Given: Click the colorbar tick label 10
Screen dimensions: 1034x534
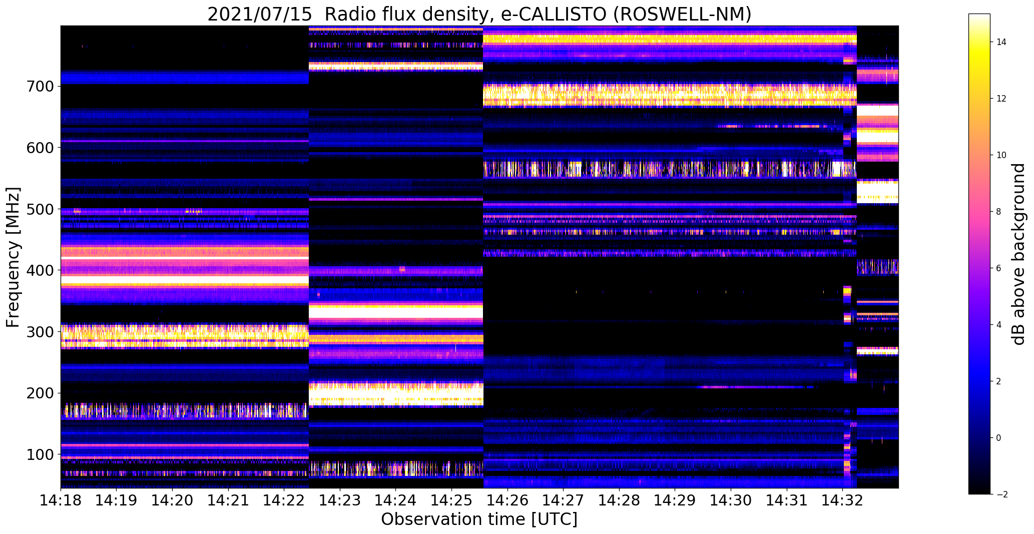Looking at the screenshot, I should click(x=1001, y=155).
